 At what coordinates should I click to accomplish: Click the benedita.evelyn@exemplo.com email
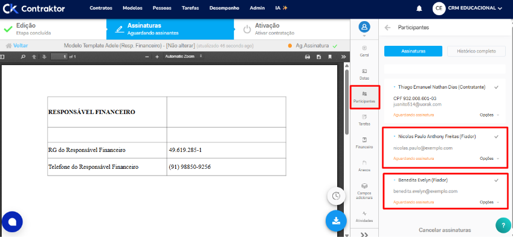click(x=425, y=191)
